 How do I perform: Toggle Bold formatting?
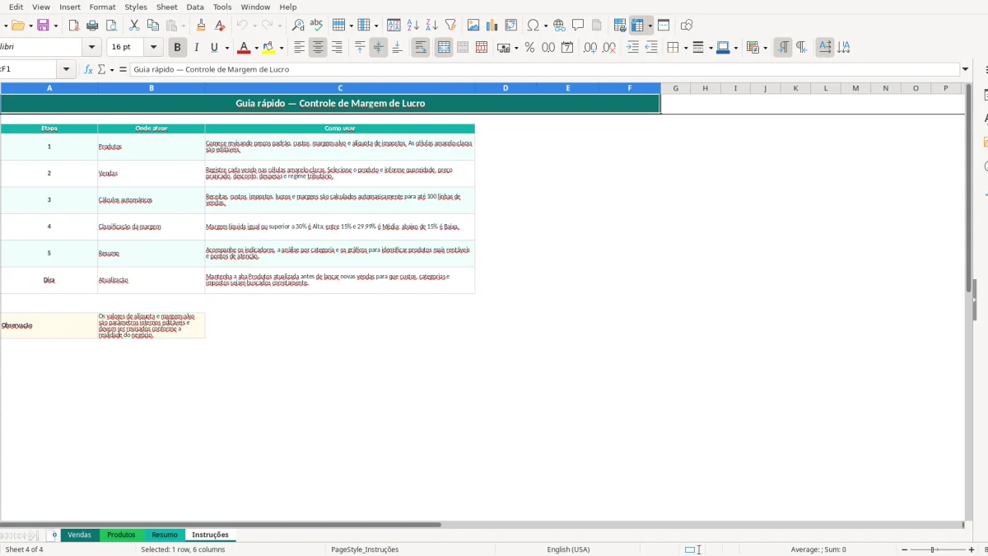(x=177, y=48)
